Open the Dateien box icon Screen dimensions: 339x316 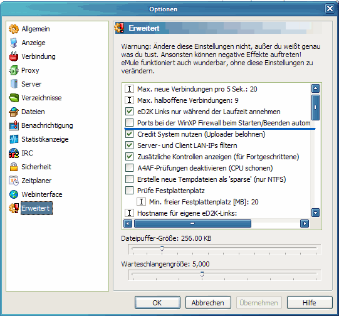click(14, 112)
